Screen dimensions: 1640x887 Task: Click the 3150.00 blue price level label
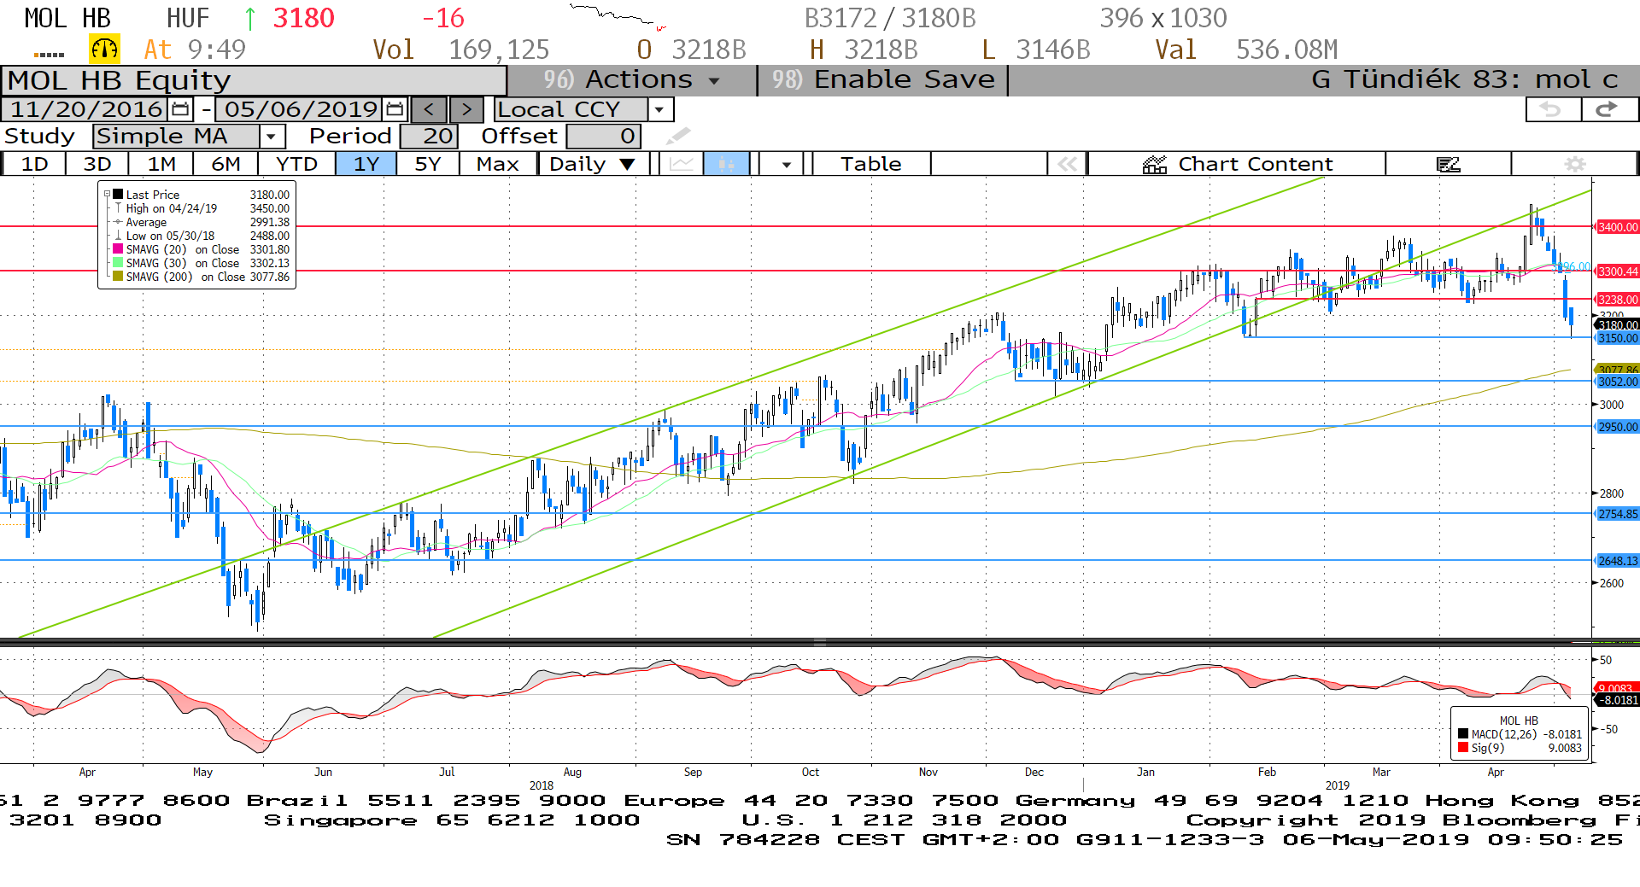point(1618,338)
